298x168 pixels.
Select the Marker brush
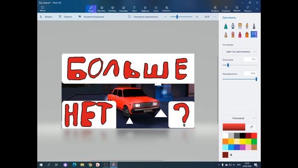coord(226,26)
